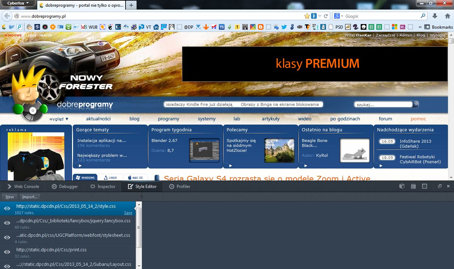Click the New stylesheet button
The width and height of the screenshot is (454, 269).
tap(10, 197)
